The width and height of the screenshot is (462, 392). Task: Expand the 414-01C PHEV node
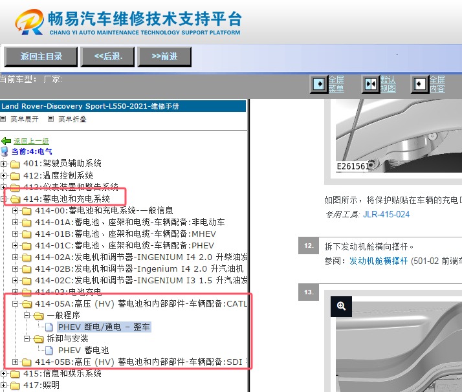(15, 245)
